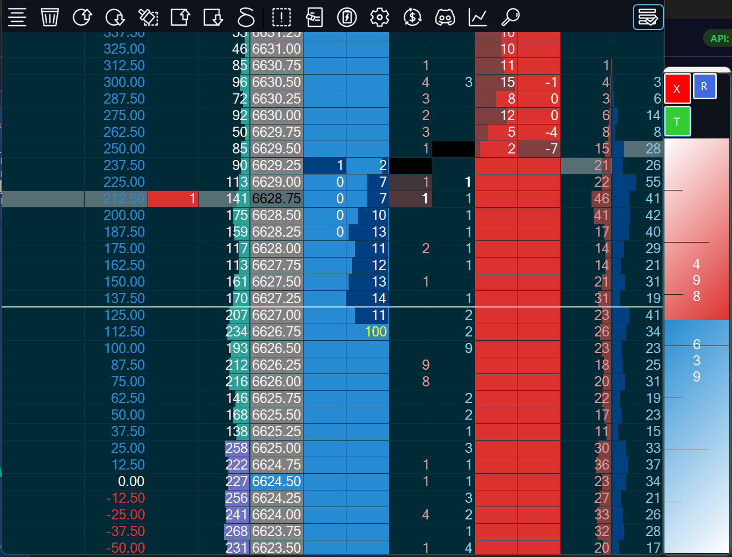Screen dimensions: 732x557
Task: Click the red 498 volume gradient bar
Action: 696,279
